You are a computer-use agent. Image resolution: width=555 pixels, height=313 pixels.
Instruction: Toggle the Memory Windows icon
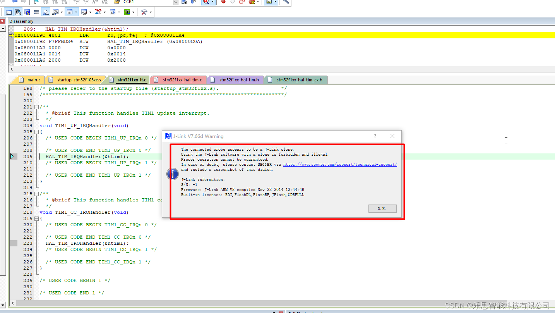[70, 12]
